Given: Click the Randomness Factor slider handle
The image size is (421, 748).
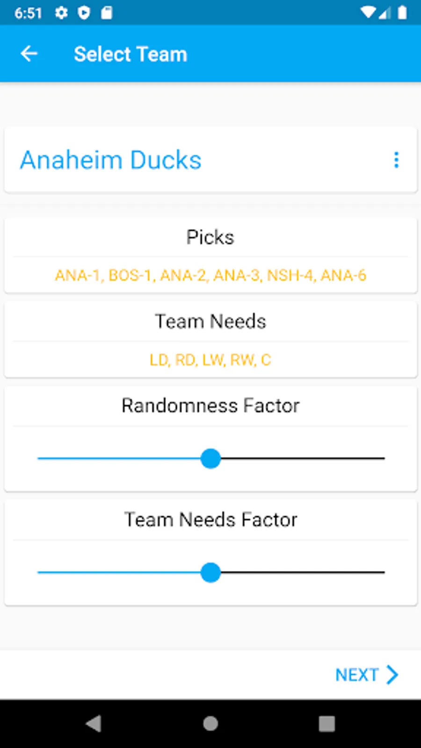Looking at the screenshot, I should (210, 459).
